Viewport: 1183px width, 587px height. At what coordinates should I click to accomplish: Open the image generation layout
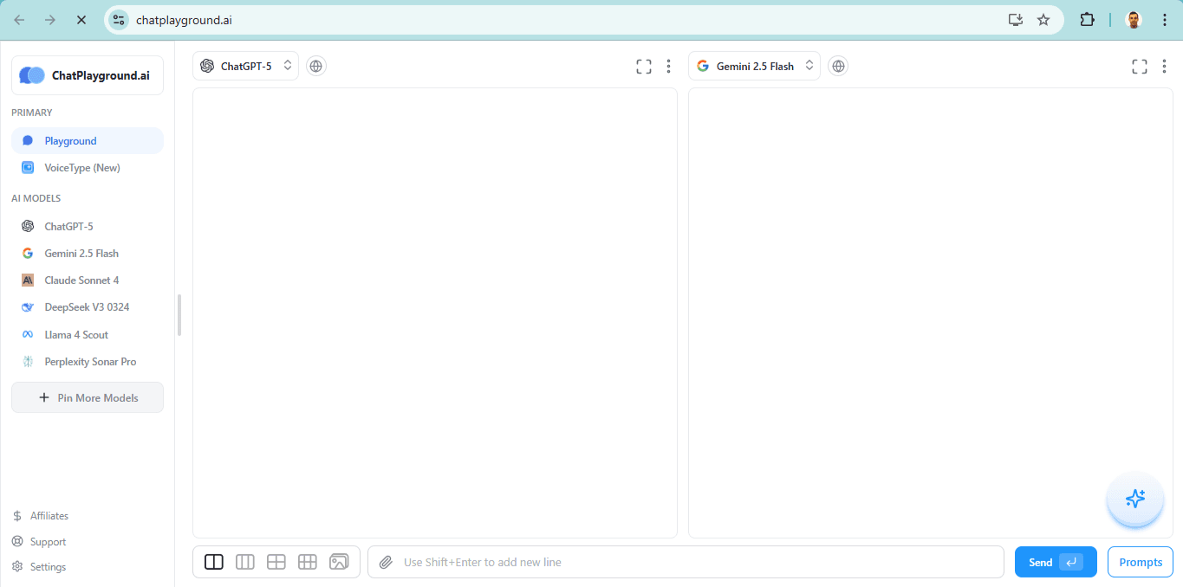[338, 562]
